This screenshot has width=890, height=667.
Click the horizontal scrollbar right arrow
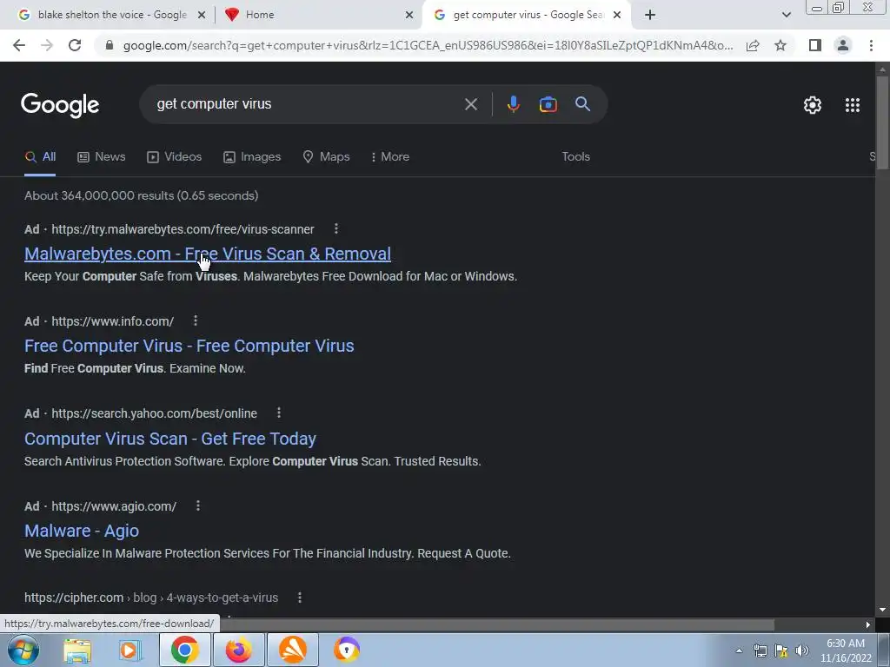click(868, 624)
